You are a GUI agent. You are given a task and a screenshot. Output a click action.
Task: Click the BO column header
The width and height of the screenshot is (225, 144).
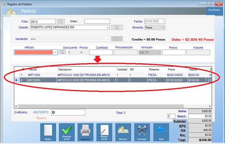tap(138, 70)
